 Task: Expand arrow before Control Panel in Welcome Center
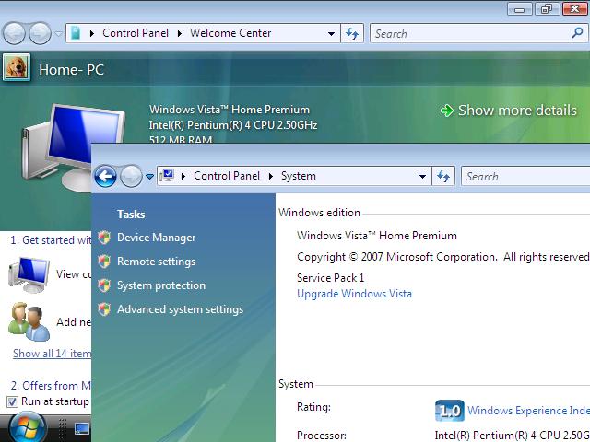coord(92,33)
